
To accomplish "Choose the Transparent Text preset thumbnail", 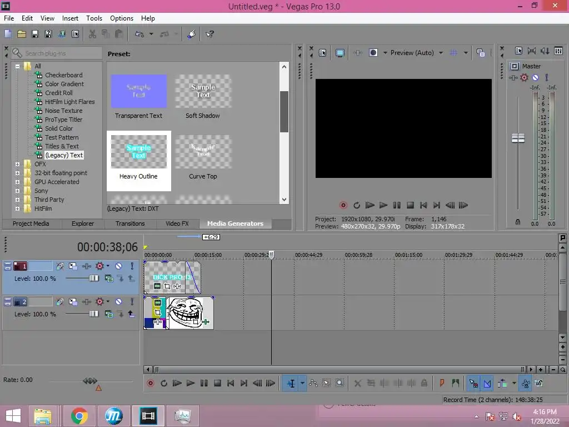I will click(138, 91).
